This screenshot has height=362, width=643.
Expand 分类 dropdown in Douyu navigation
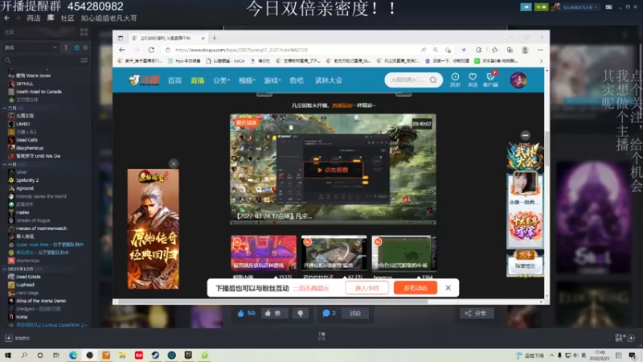point(222,80)
